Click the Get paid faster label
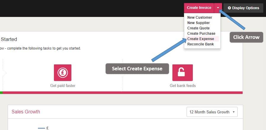266x130 pixels. [x=63, y=86]
